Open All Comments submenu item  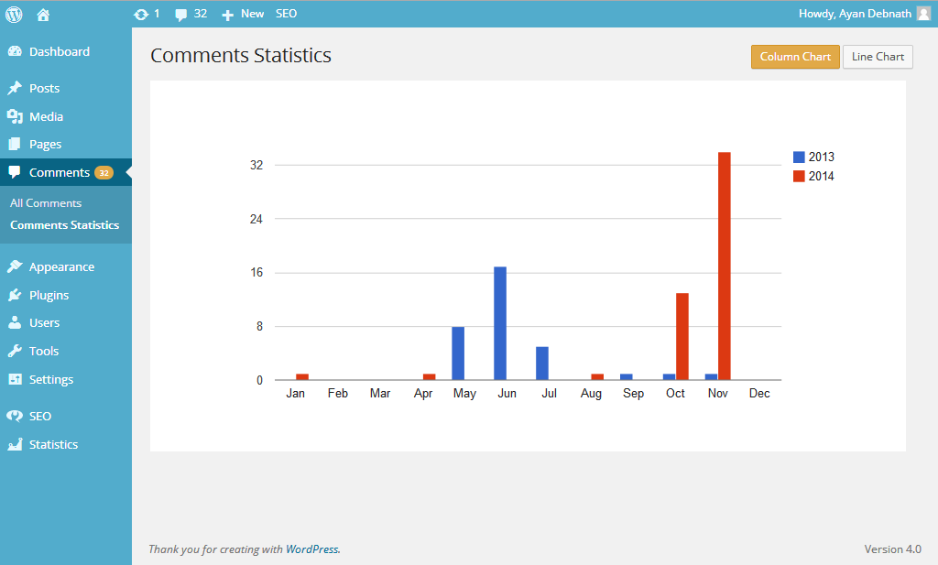pos(46,203)
